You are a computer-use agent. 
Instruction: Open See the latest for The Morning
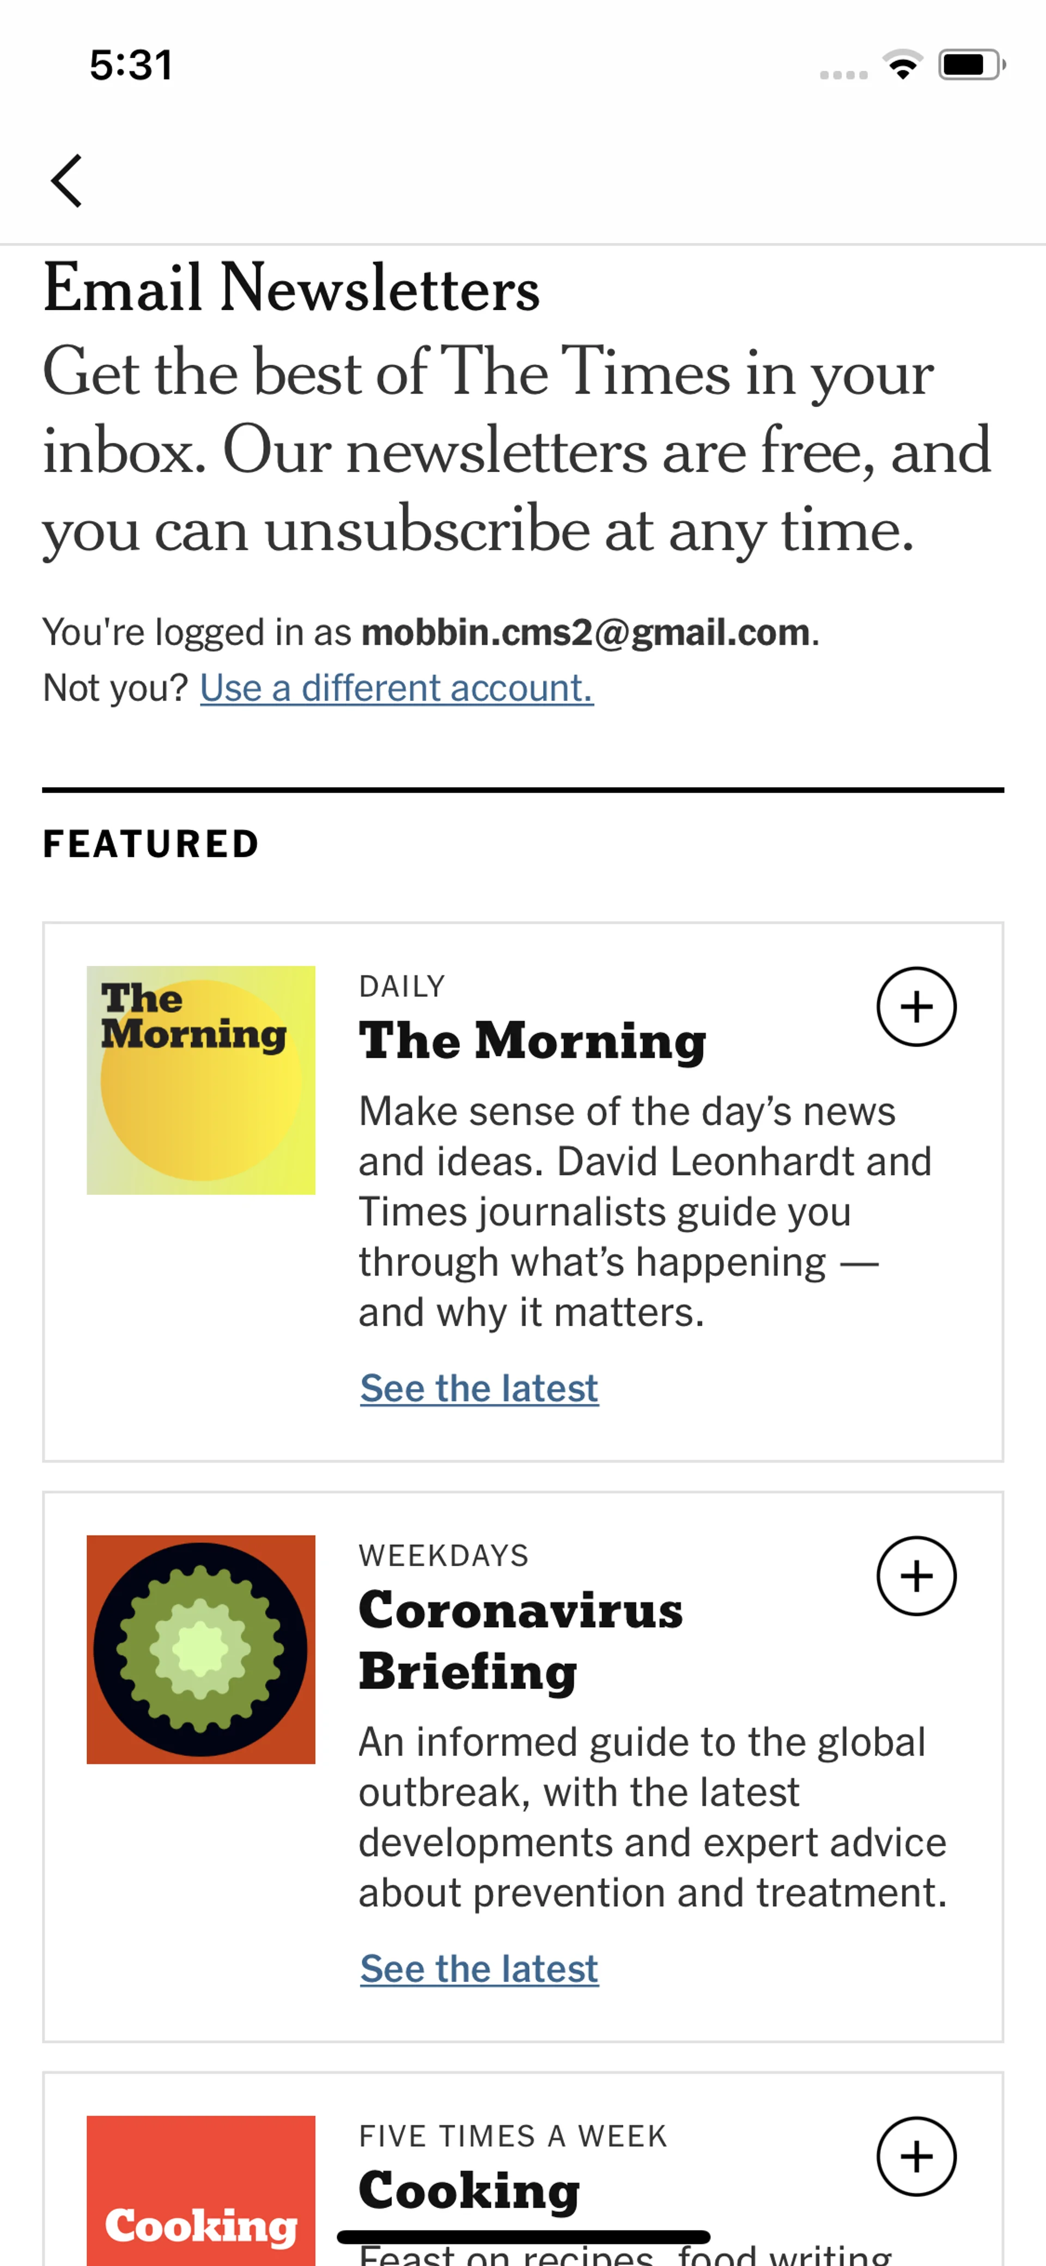479,1388
